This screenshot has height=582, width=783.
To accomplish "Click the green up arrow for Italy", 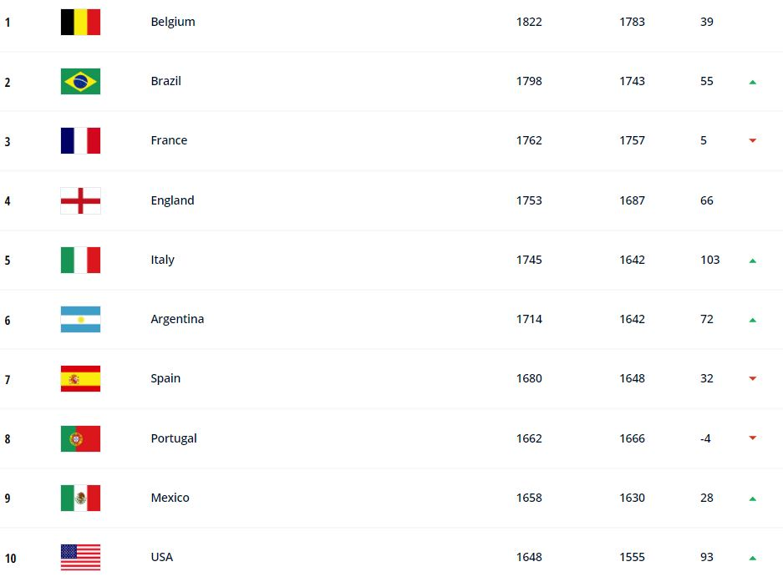I will click(753, 261).
